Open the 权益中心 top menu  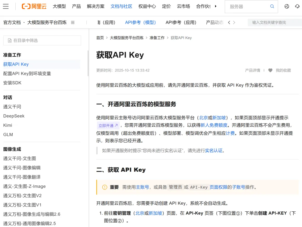click(147, 6)
